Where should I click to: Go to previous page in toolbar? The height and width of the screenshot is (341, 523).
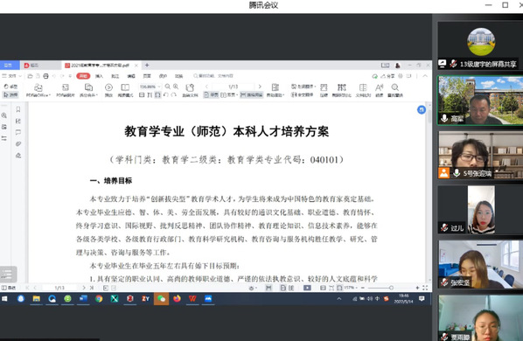[206, 87]
